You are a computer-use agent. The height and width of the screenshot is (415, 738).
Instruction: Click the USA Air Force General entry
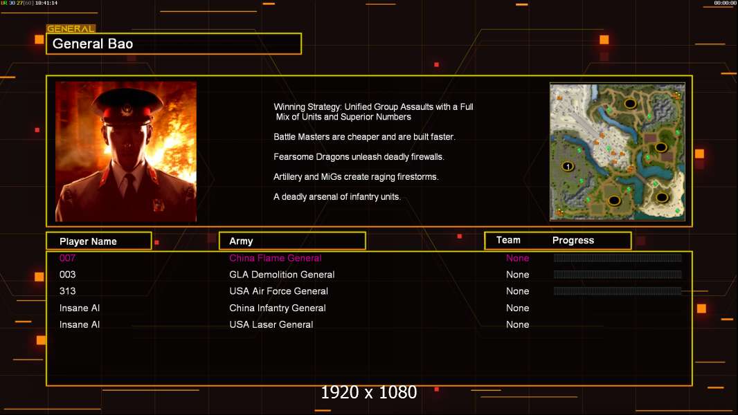pos(278,291)
